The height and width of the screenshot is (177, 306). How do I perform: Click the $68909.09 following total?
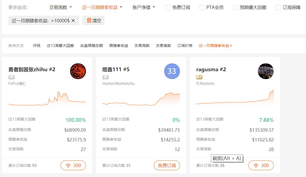pos(75,130)
